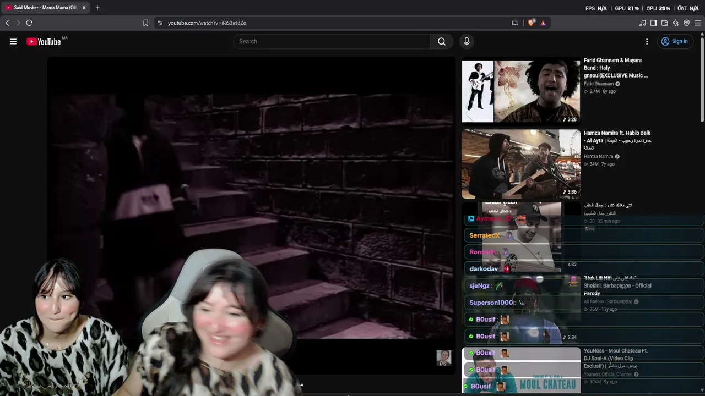Open Brave Rewards triangle icon
Viewport: 705px width, 396px height.
point(543,23)
